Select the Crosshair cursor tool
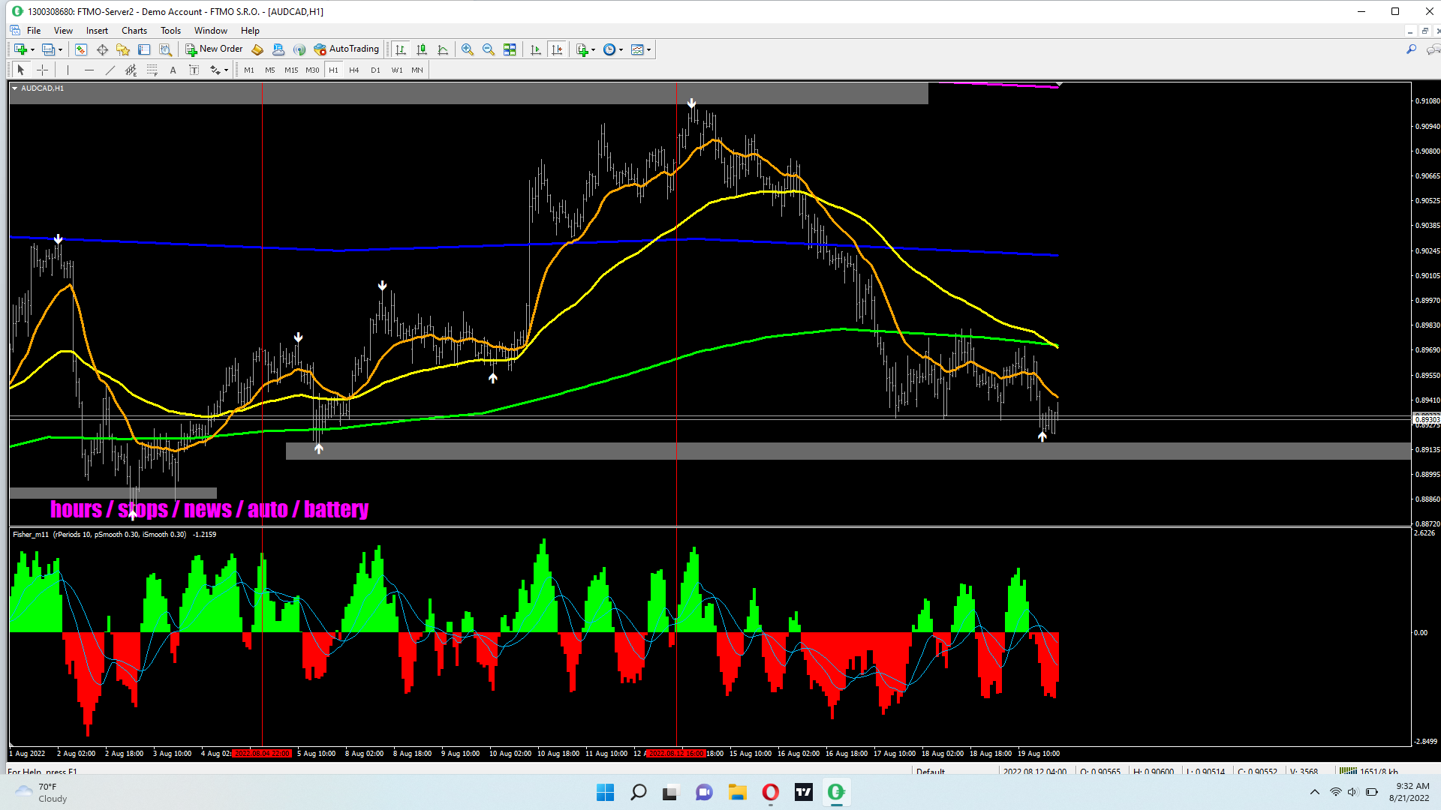The width and height of the screenshot is (1441, 810). tap(43, 70)
